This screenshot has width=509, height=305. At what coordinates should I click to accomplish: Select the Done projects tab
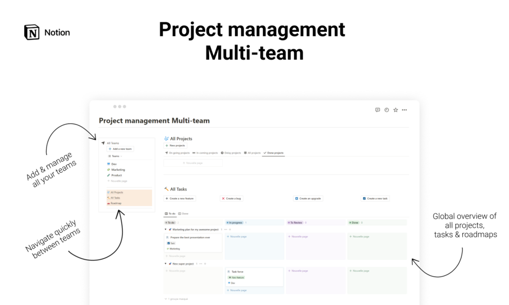(x=273, y=153)
